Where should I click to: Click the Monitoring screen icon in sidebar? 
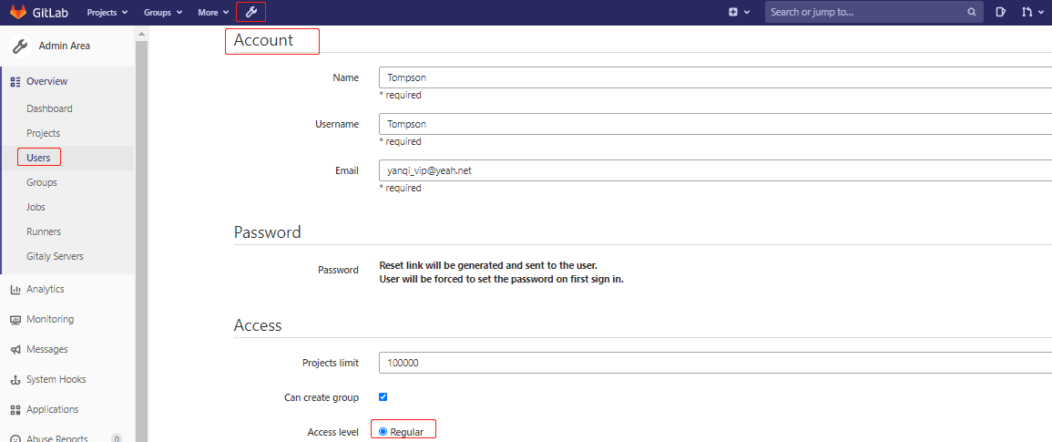15,320
